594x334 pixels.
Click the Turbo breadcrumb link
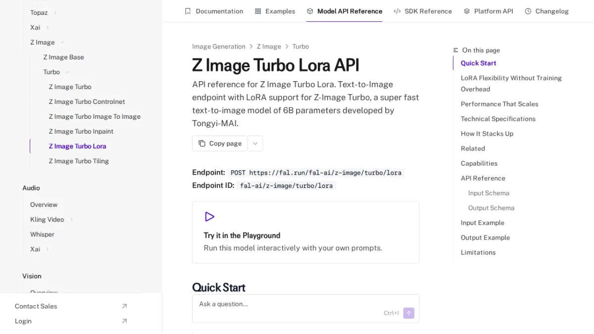pos(300,47)
